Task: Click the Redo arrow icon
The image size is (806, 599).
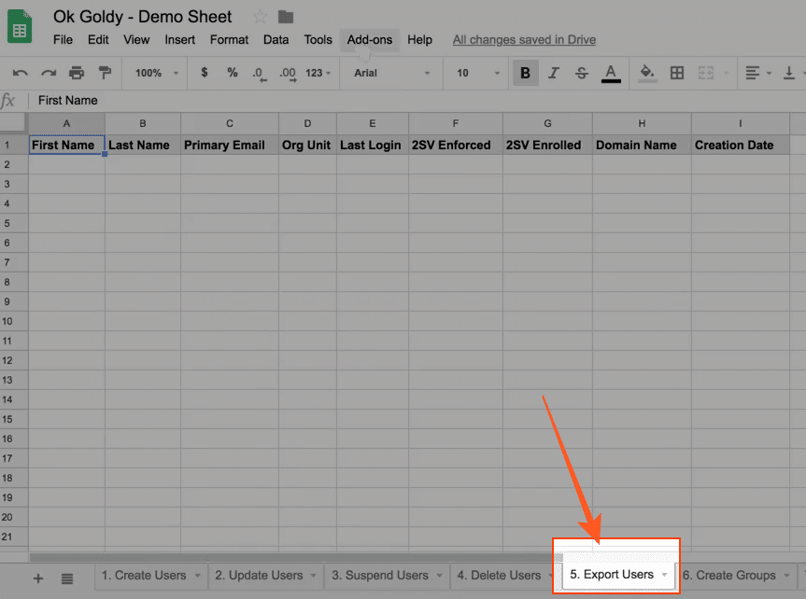Action: pyautogui.click(x=49, y=73)
